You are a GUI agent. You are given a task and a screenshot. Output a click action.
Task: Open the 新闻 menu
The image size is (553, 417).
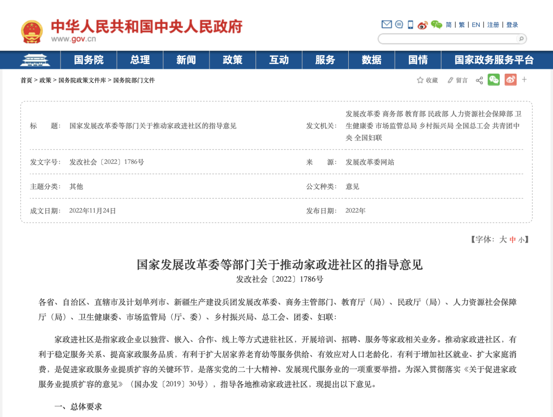tap(186, 60)
